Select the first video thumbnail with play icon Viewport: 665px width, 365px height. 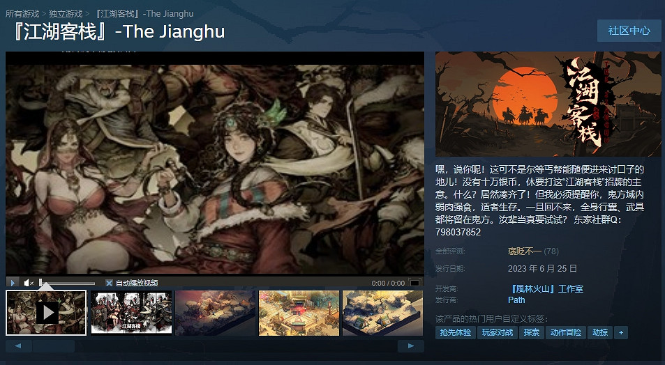point(46,313)
